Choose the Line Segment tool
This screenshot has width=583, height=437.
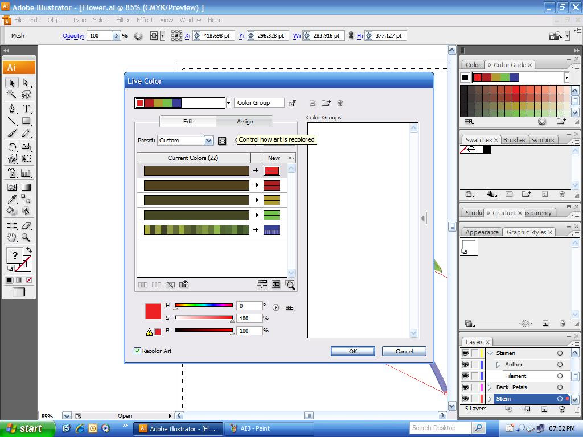pyautogui.click(x=11, y=121)
